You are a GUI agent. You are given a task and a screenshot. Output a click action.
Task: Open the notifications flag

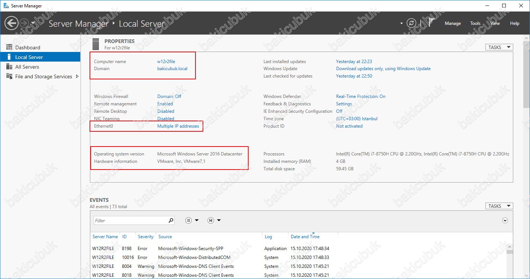(430, 23)
